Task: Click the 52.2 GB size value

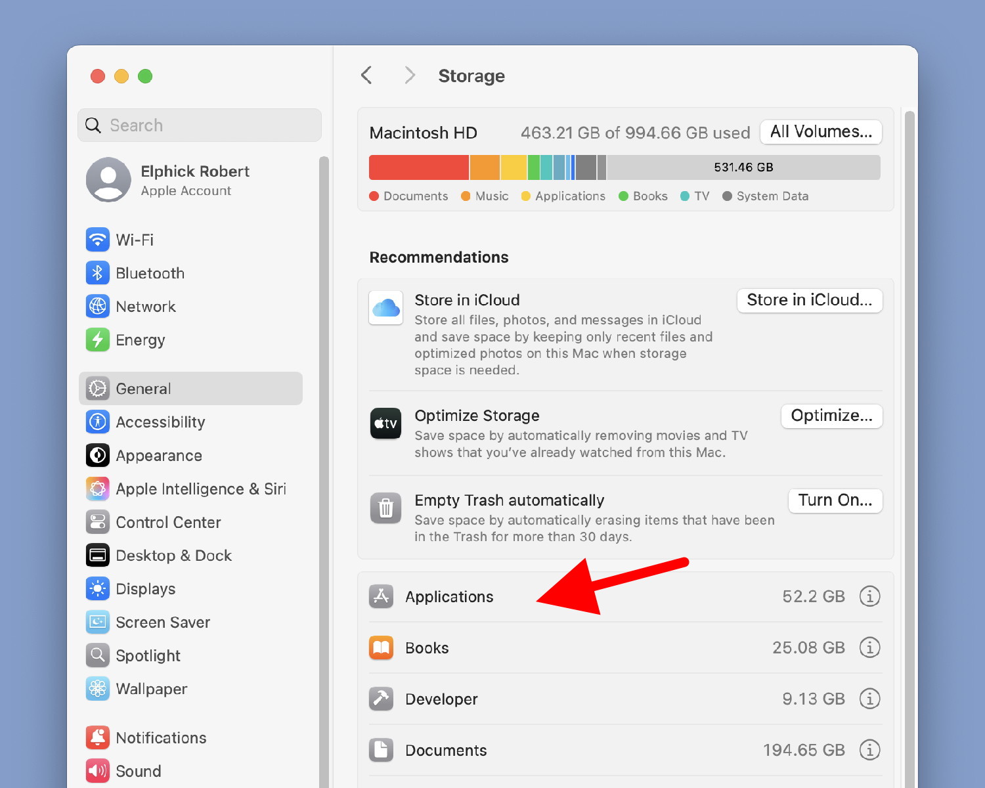Action: click(814, 596)
